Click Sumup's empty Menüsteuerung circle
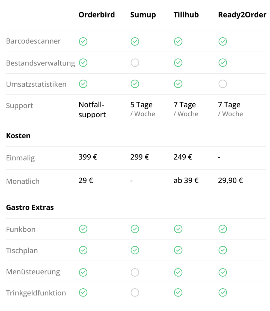This screenshot has height=311, width=270. (x=135, y=272)
